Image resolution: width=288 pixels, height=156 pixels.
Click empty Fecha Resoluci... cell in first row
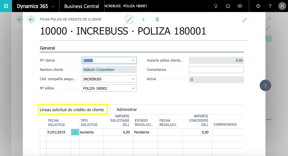(170, 132)
